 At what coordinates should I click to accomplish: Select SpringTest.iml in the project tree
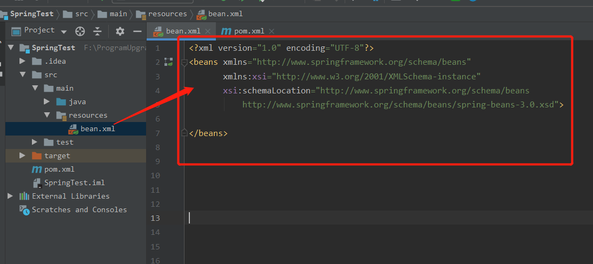tap(76, 183)
